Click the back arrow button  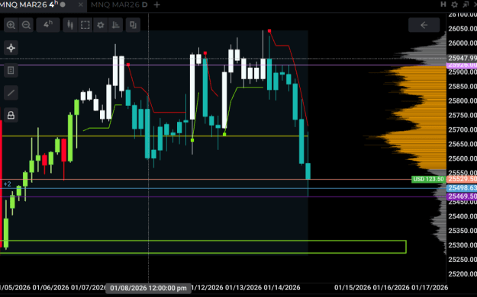(424, 25)
